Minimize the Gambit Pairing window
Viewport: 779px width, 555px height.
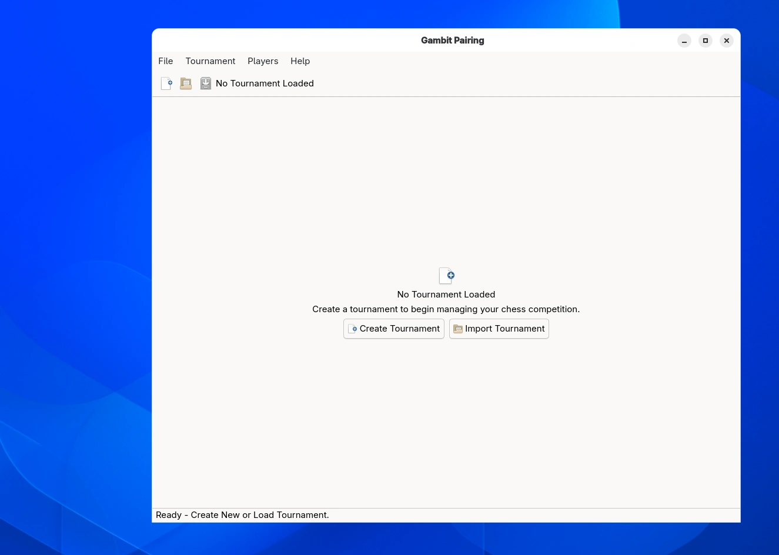click(684, 41)
